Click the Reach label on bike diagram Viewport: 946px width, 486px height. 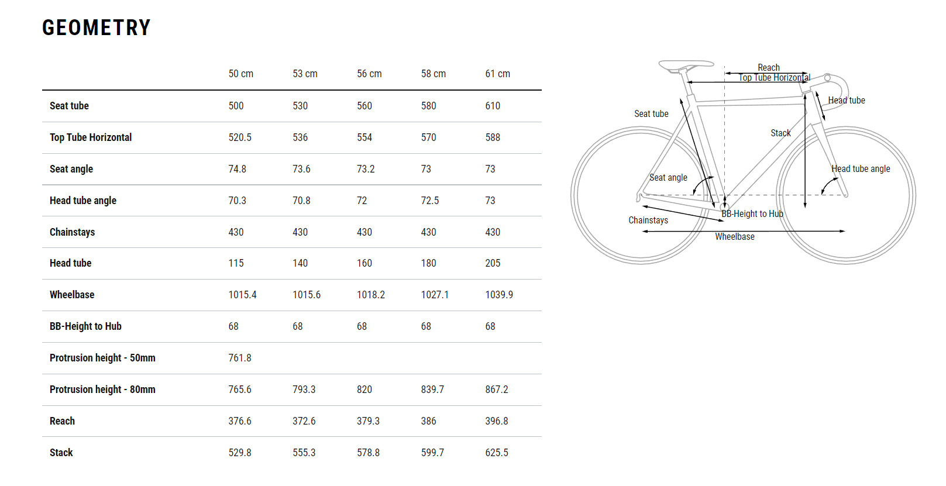tap(769, 67)
